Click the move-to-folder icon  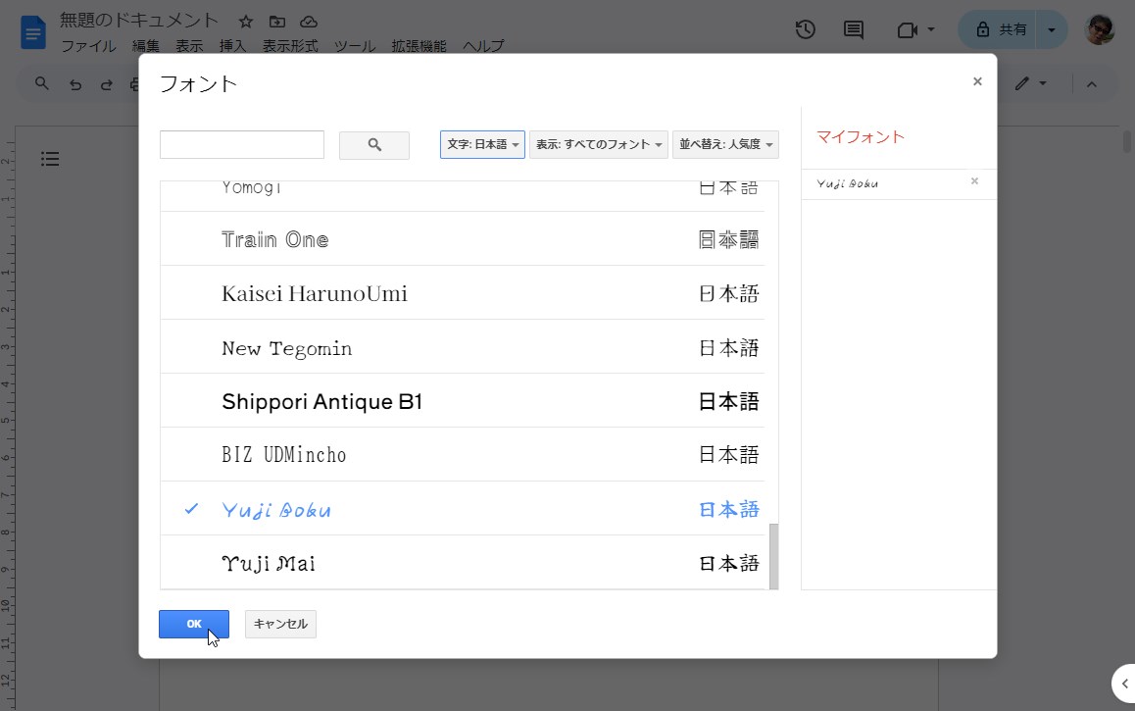277,22
